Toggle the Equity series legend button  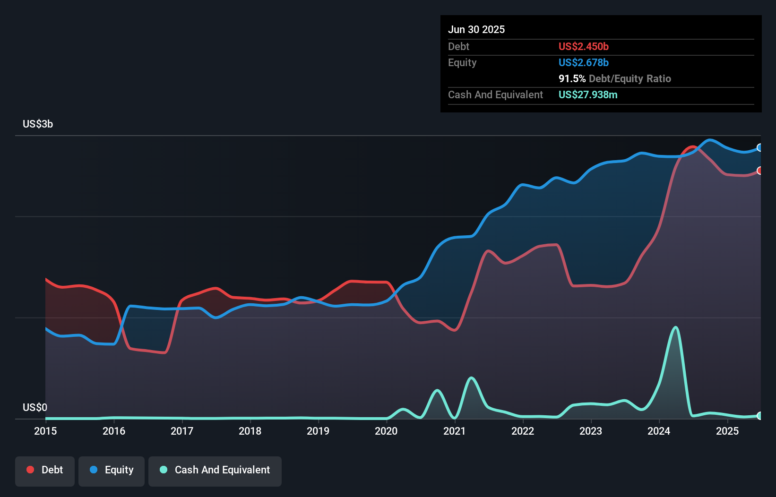click(112, 471)
